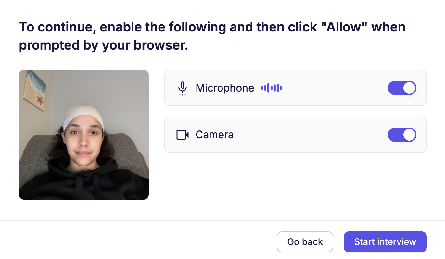This screenshot has height=259, width=445.
Task: Click empty space in the Microphone card
Action: click(x=335, y=88)
